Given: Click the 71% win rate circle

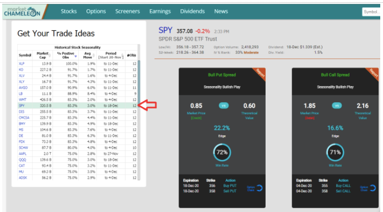Looking at the screenshot, I should pos(335,152).
